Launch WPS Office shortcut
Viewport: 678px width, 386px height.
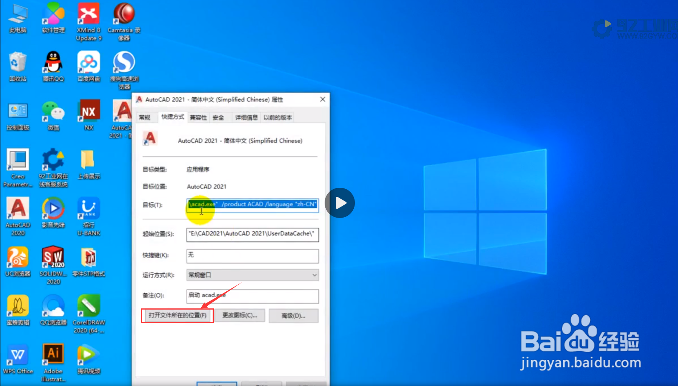(18, 359)
